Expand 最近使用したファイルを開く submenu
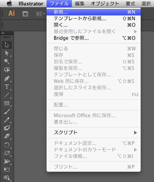Screen dimensions: 154x182 94,32
